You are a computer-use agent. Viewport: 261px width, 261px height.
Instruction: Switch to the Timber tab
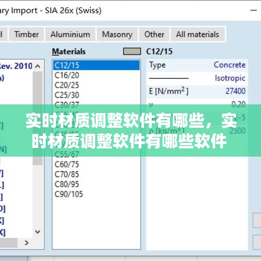click(27, 34)
